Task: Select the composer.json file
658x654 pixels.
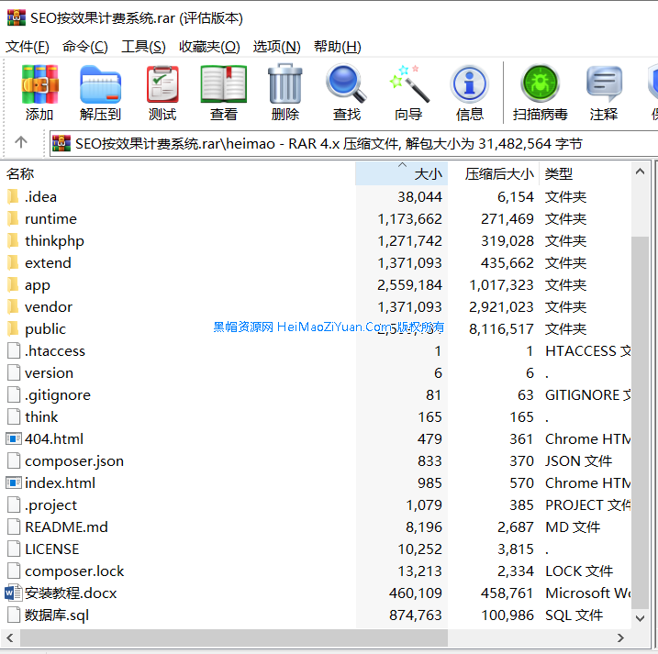Action: (x=73, y=461)
